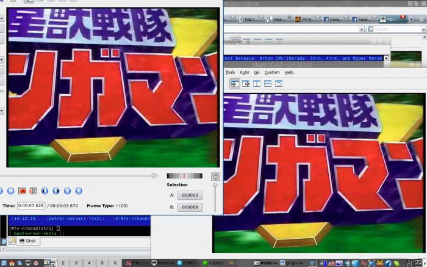
Task: Open the Auto menu
Action: (244, 72)
